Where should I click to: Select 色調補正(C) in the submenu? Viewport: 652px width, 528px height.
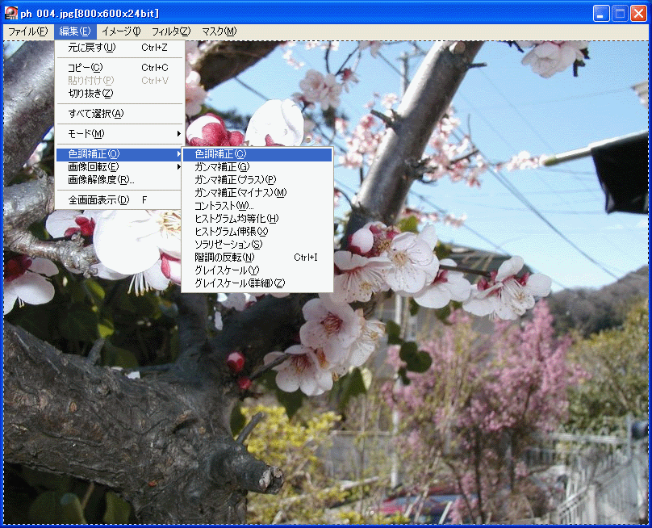pos(257,154)
